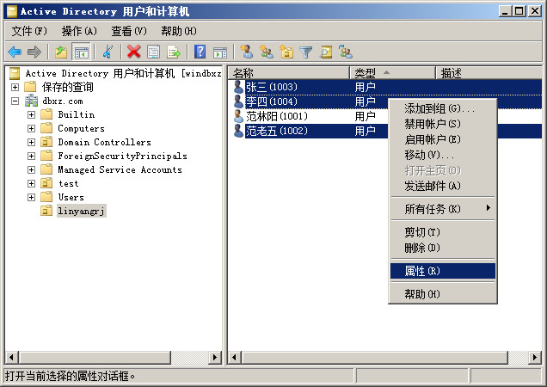Screen dimensions: 547x387
Task: Click the dbxz.com domain icon
Action: (32, 101)
